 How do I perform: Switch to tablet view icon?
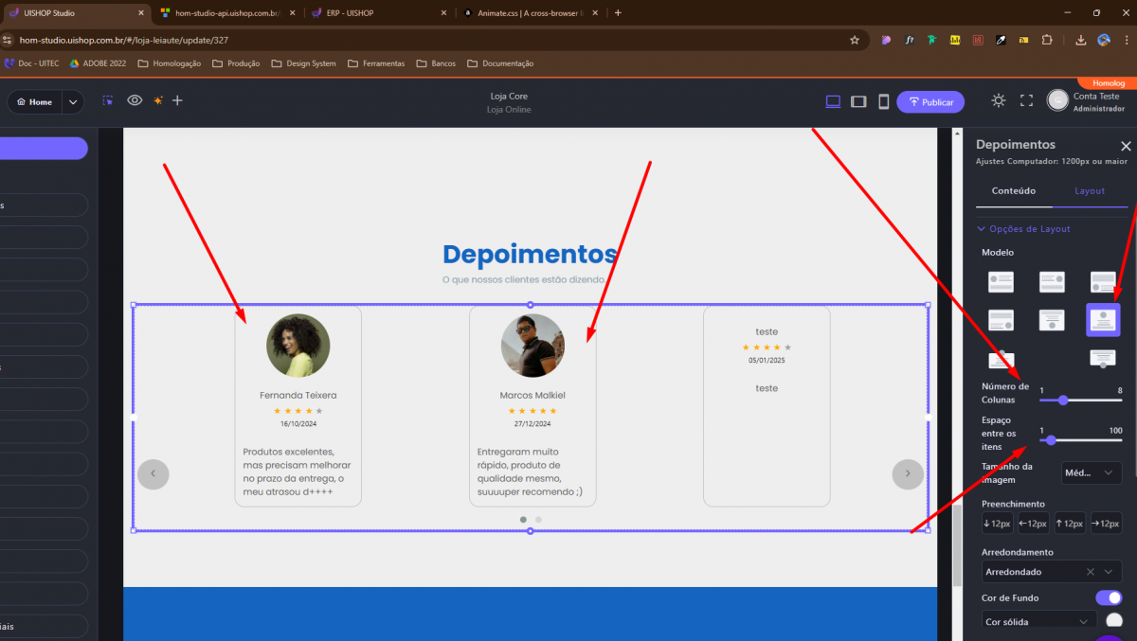[858, 101]
